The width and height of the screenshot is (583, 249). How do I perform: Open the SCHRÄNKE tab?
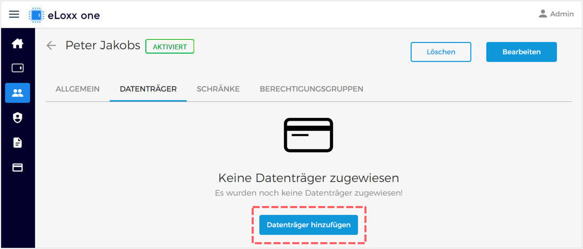[218, 89]
